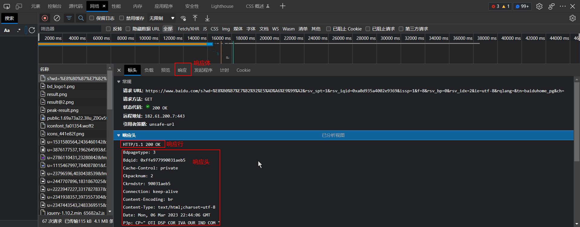
Task: Click the 16000 ms marker in timeline overview
Action: (221, 38)
